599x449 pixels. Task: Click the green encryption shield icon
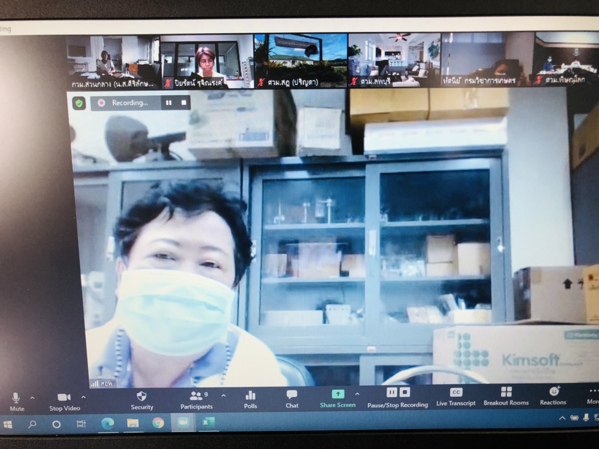click(79, 103)
